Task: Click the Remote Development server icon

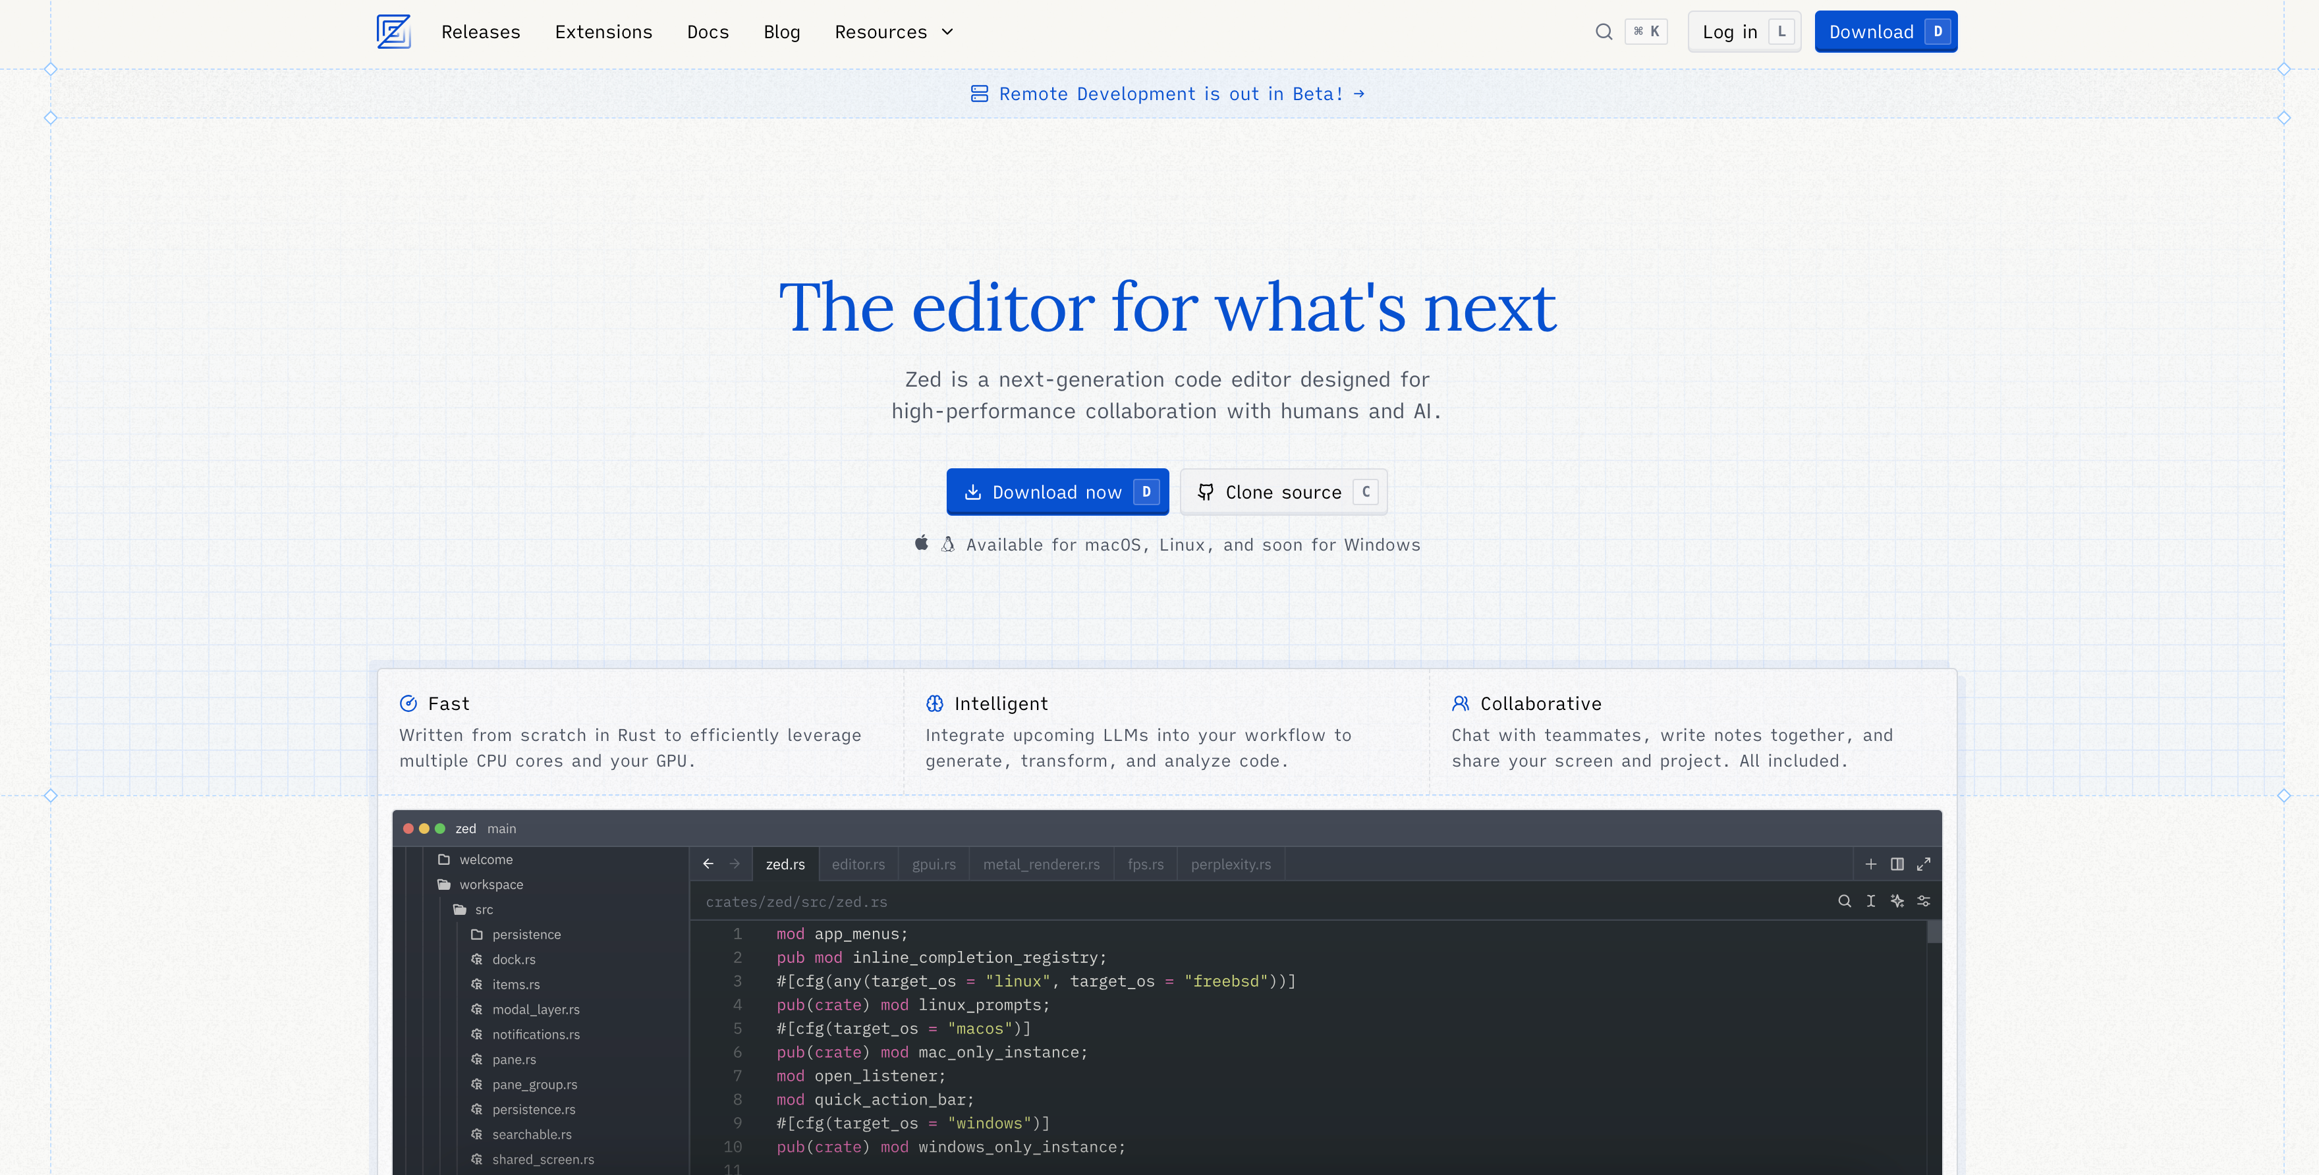Action: (x=980, y=94)
